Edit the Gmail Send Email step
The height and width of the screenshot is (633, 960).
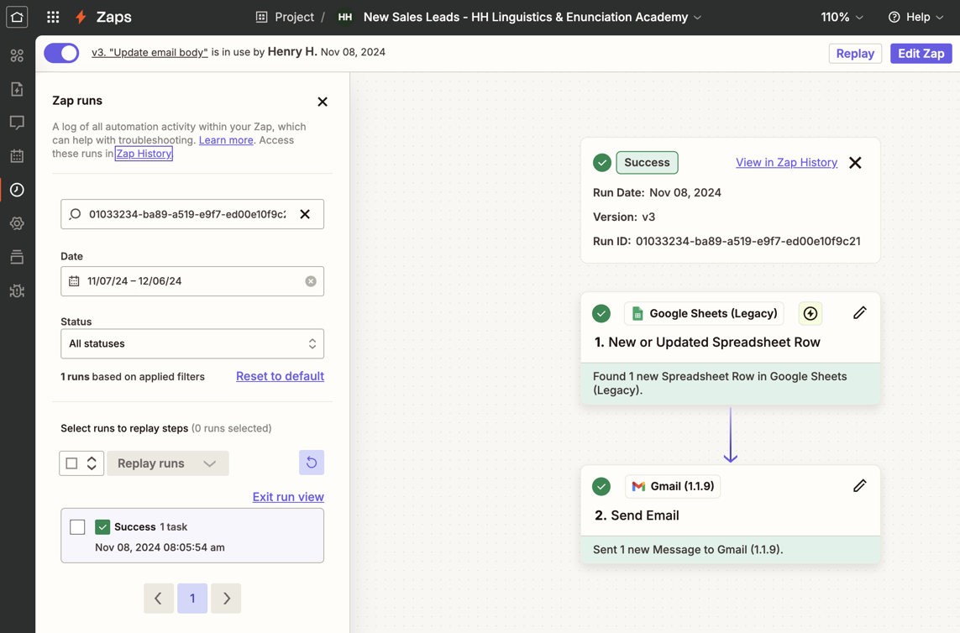click(x=859, y=485)
